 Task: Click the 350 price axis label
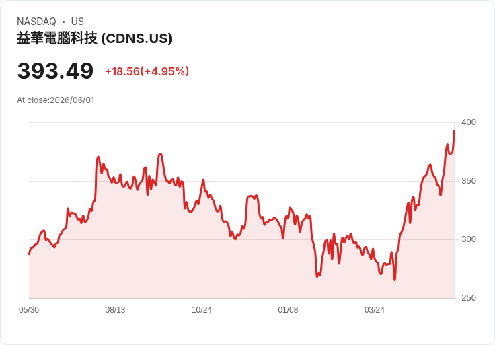click(469, 181)
